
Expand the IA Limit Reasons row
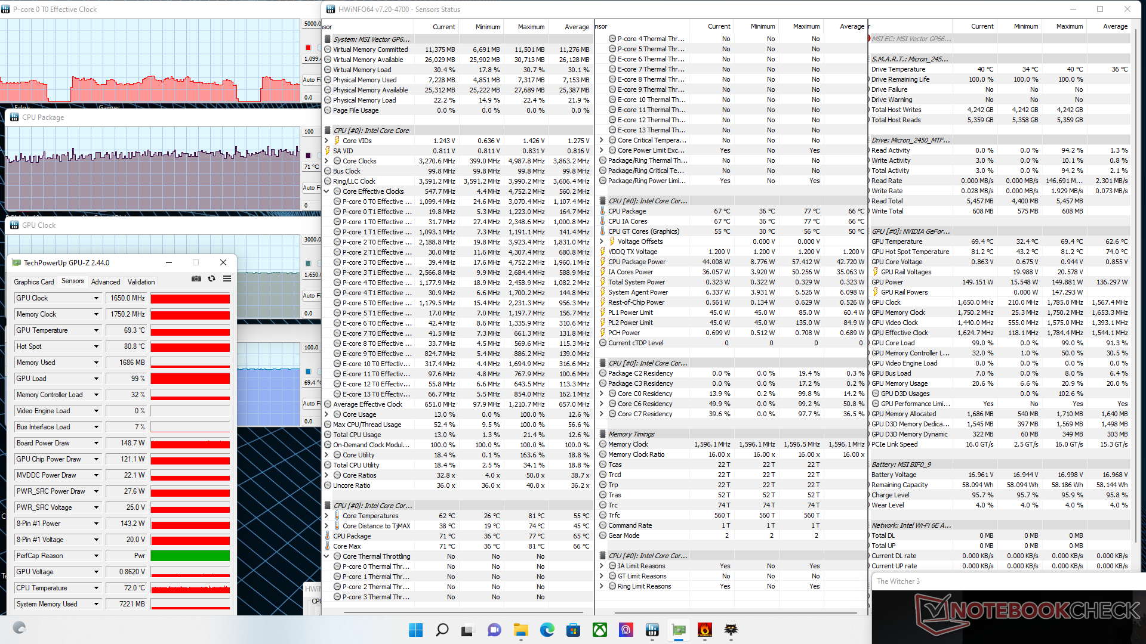tap(602, 566)
